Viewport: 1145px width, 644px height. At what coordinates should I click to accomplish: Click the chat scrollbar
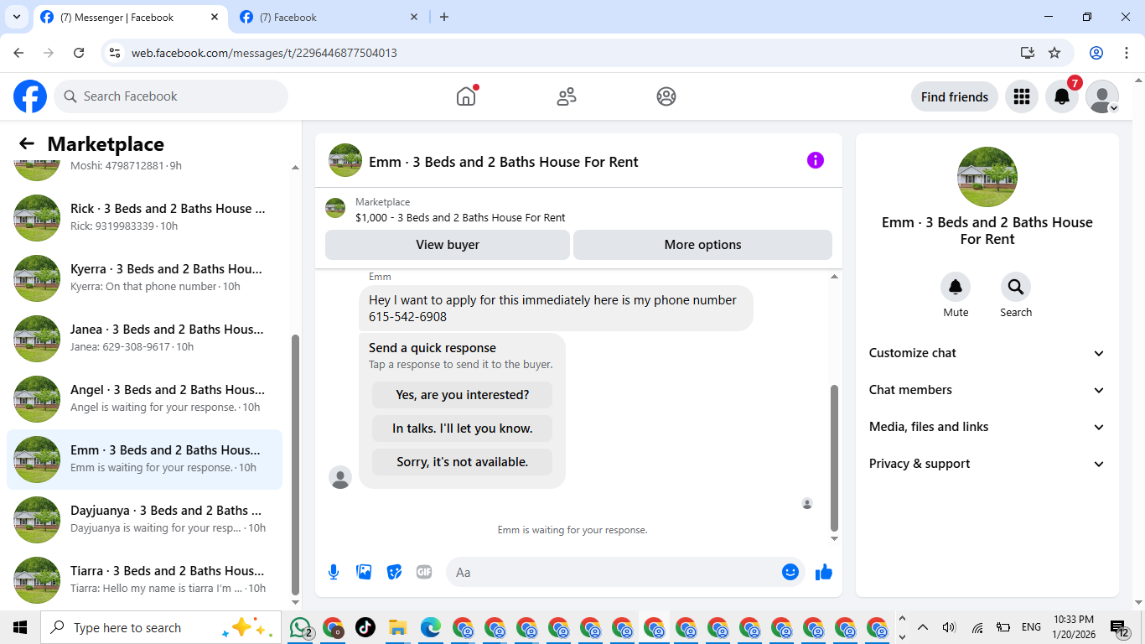(x=834, y=457)
